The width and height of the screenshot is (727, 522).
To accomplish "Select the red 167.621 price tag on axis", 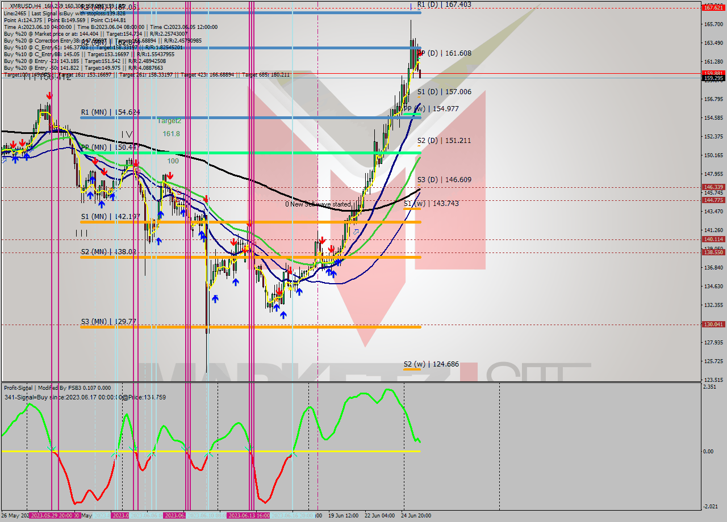I will click(x=713, y=7).
